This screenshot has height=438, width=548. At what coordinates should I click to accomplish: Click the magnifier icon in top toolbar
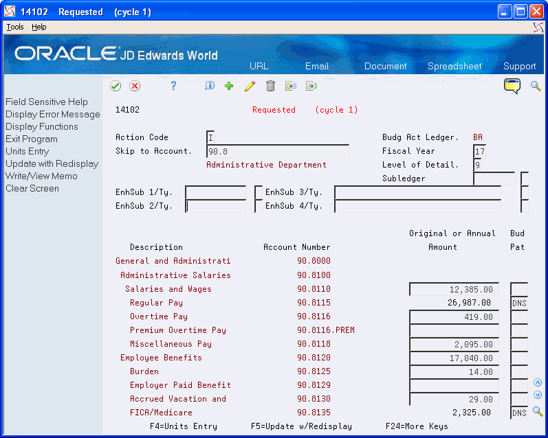[536, 86]
